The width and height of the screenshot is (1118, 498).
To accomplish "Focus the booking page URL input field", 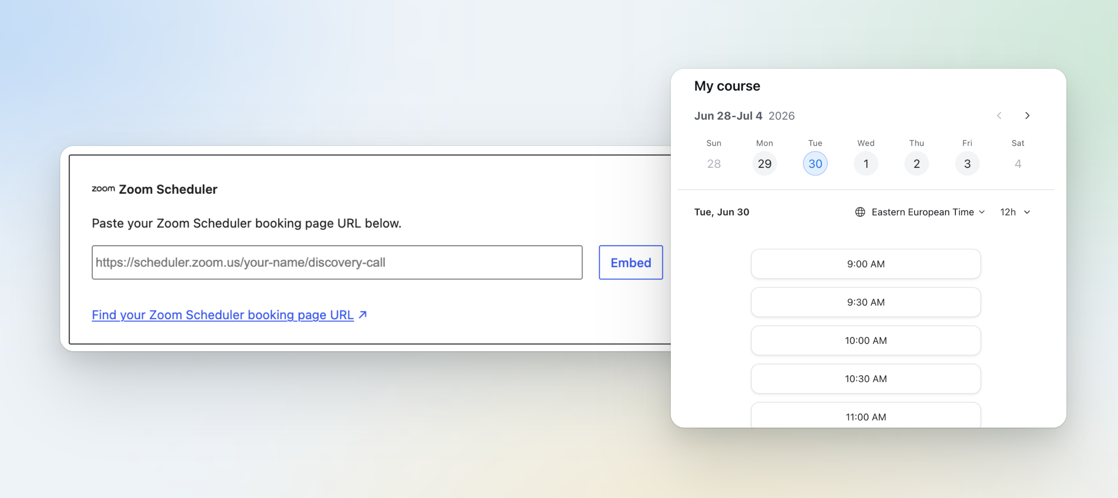I will (x=337, y=263).
